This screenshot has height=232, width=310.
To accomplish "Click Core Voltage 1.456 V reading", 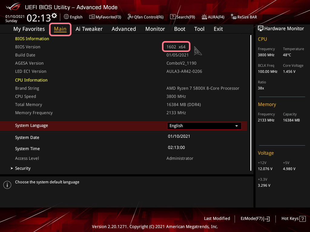I will pyautogui.click(x=289, y=72).
